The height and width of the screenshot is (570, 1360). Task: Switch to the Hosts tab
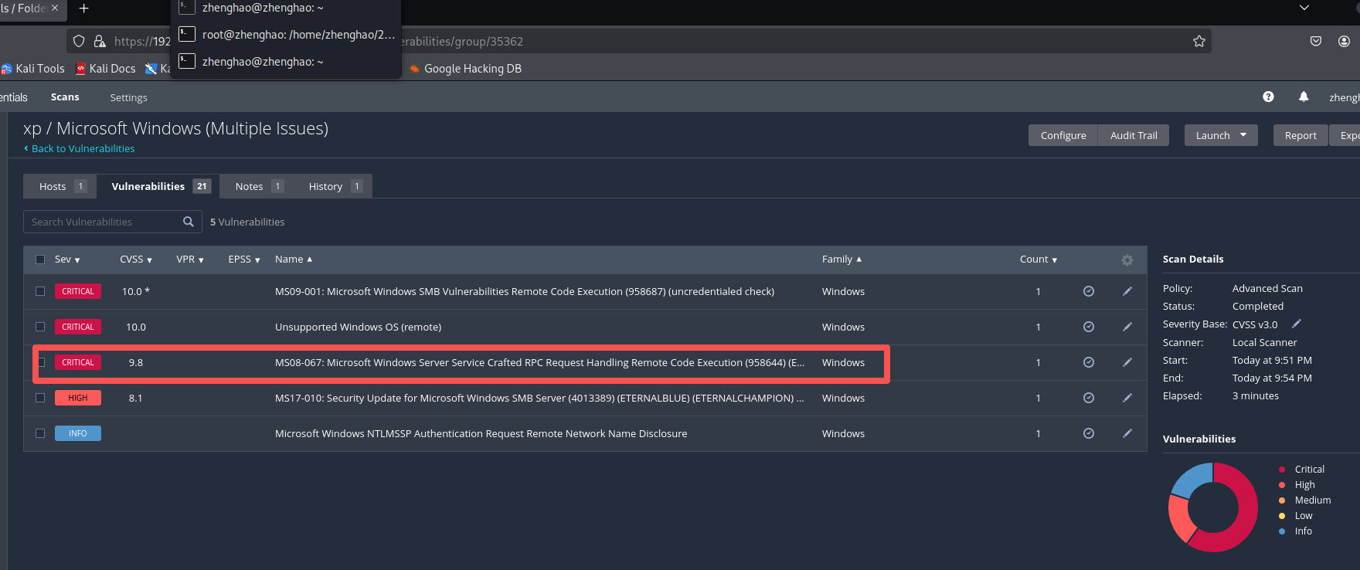tap(60, 186)
